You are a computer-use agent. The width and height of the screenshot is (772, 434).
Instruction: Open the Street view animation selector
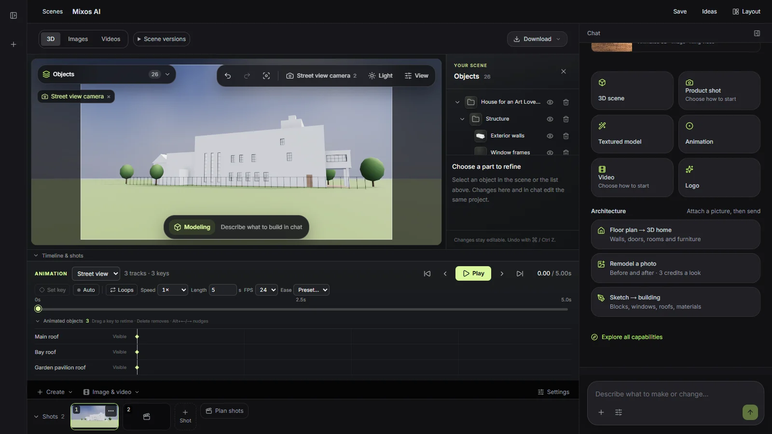pyautogui.click(x=96, y=273)
